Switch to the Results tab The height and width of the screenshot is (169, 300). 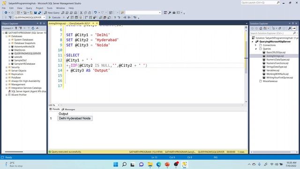[x=55, y=109]
